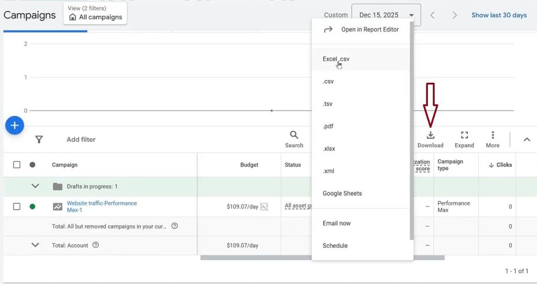
Task: Collapse the chart with up chevron
Action: point(527,139)
